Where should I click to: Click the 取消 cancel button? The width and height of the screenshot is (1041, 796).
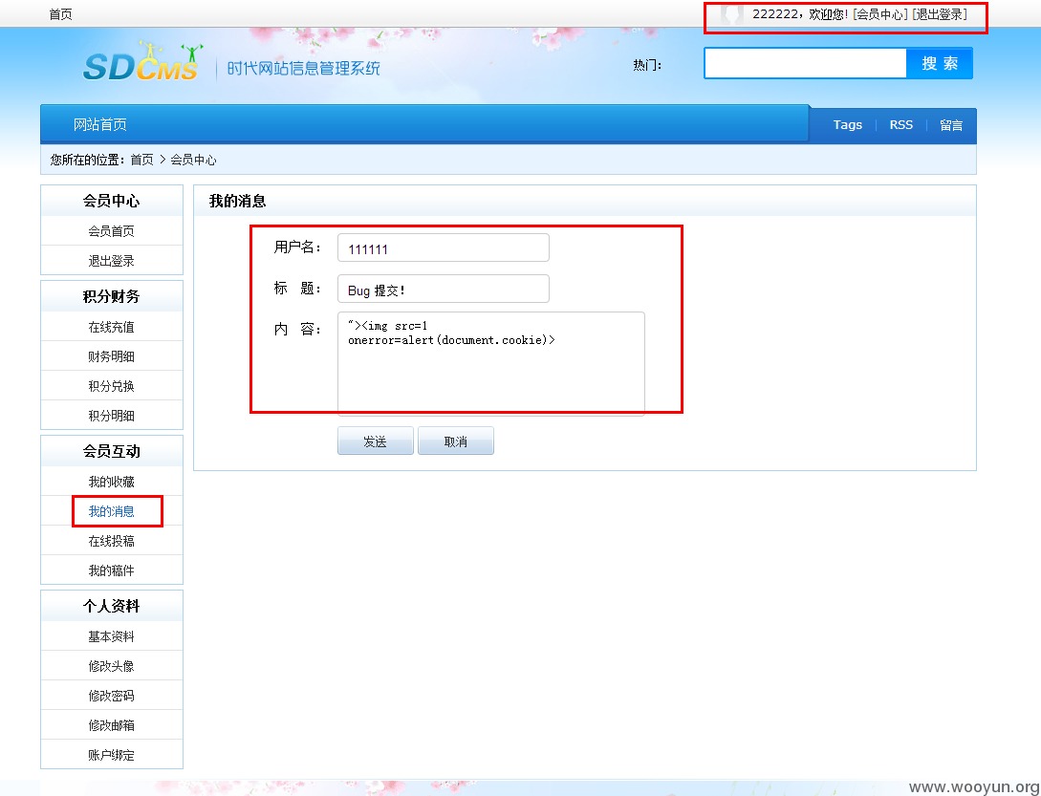(456, 441)
